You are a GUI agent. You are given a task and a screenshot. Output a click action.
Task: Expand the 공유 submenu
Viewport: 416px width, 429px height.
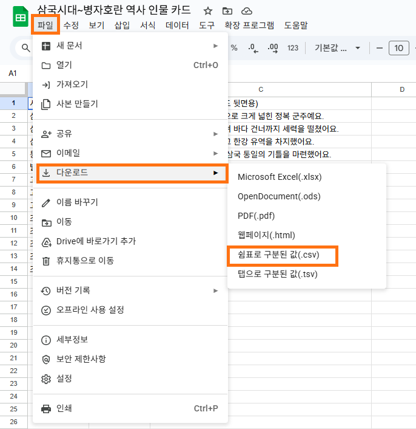[130, 134]
